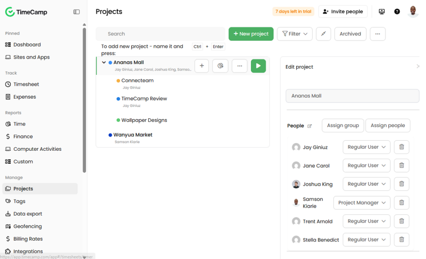Open Ananas Mall three-dot options menu
Viewport: 426px width, 259px height.
[x=240, y=66]
